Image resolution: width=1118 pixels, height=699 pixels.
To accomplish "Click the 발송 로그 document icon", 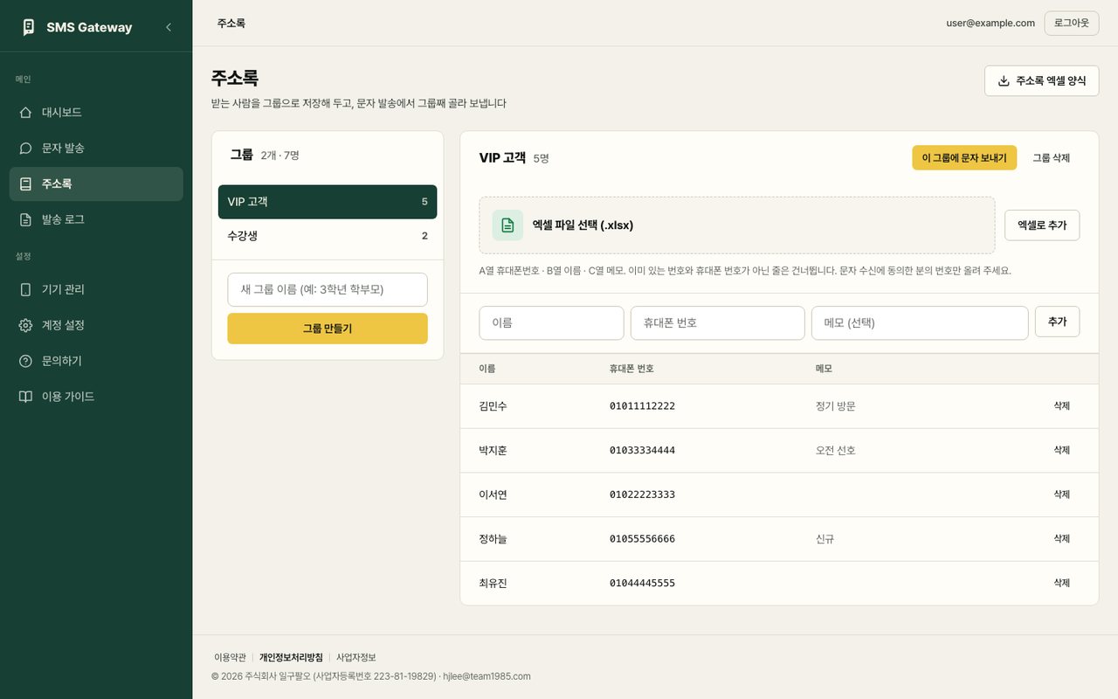I will coord(25,219).
